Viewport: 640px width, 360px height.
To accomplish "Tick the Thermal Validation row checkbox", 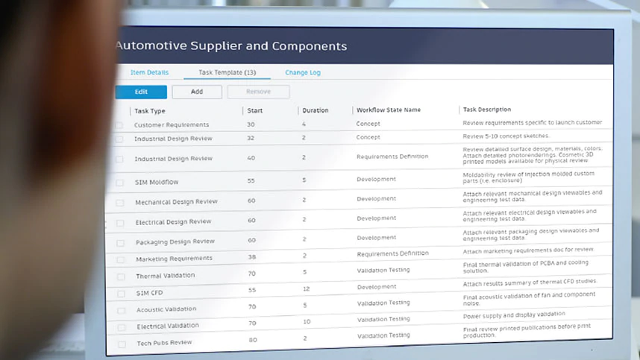I will (x=120, y=277).
